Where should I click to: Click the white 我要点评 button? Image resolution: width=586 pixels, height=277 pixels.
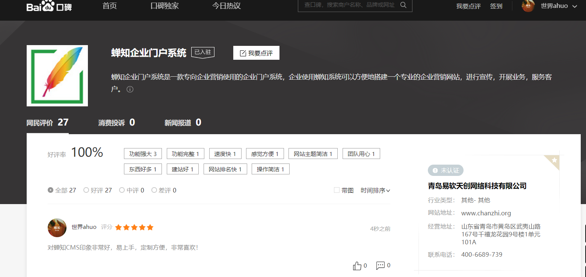pyautogui.click(x=256, y=53)
